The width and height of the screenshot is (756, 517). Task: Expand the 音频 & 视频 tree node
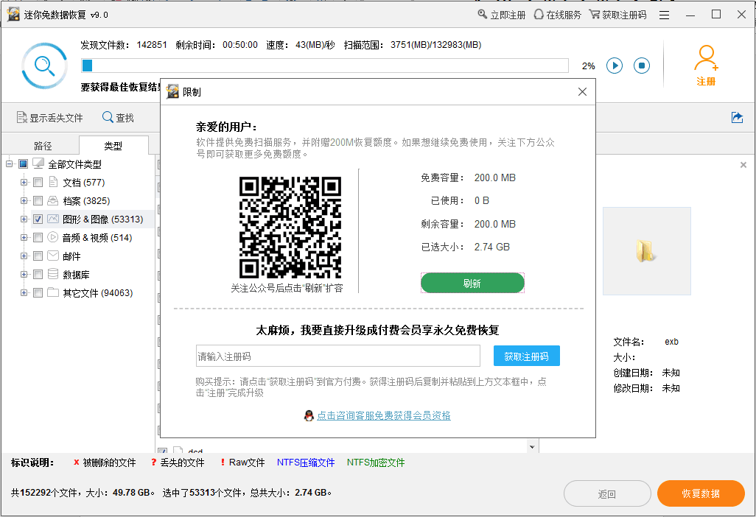point(24,237)
